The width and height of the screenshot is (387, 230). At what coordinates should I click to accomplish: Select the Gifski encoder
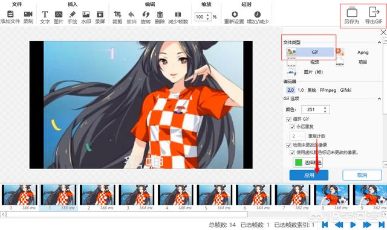(x=345, y=90)
